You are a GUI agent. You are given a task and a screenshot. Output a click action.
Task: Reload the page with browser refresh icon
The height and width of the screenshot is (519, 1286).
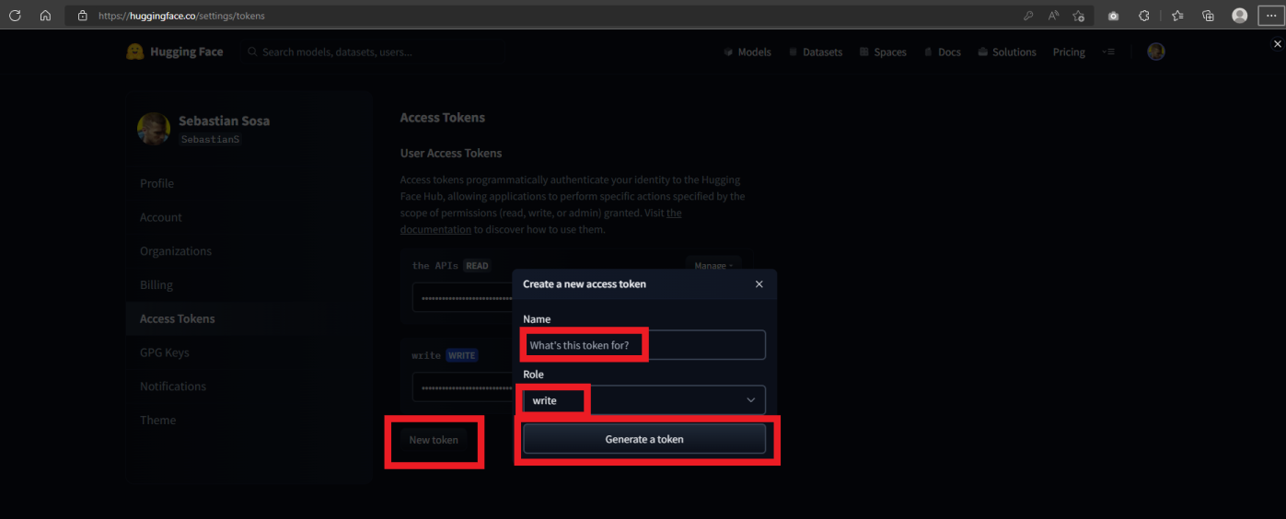pos(15,16)
